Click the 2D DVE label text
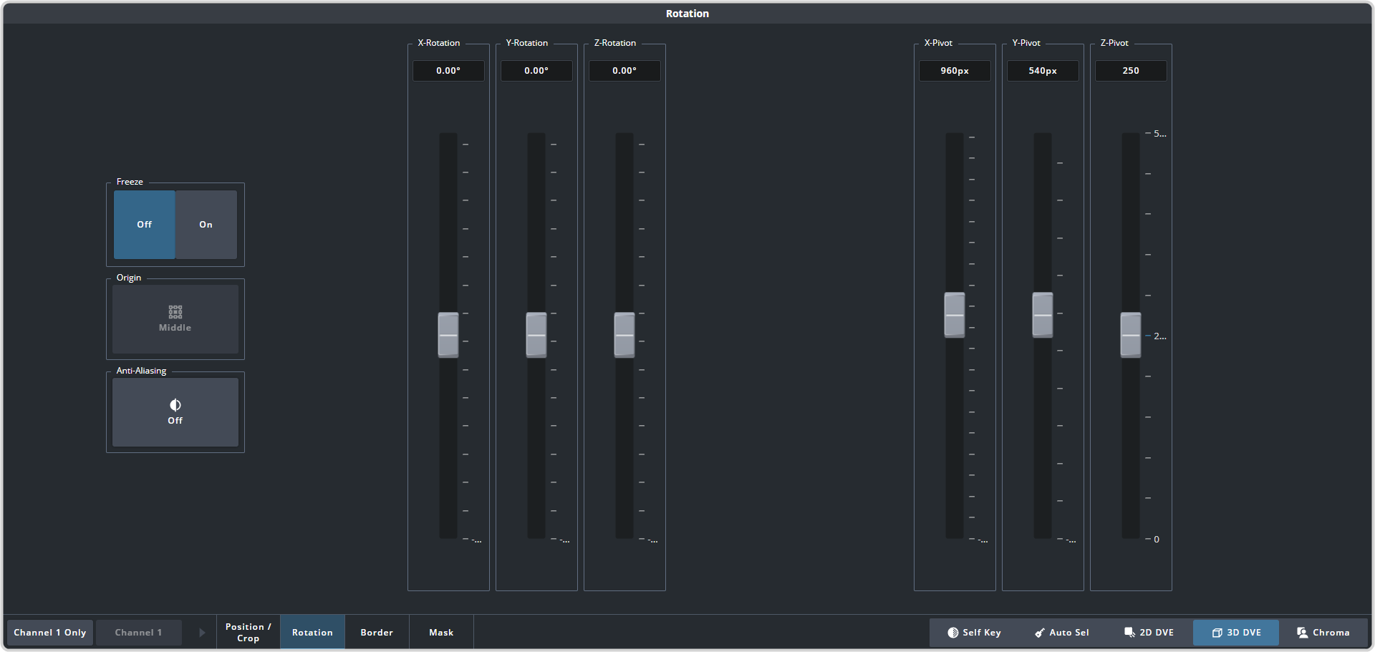The height and width of the screenshot is (652, 1375). point(1157,633)
